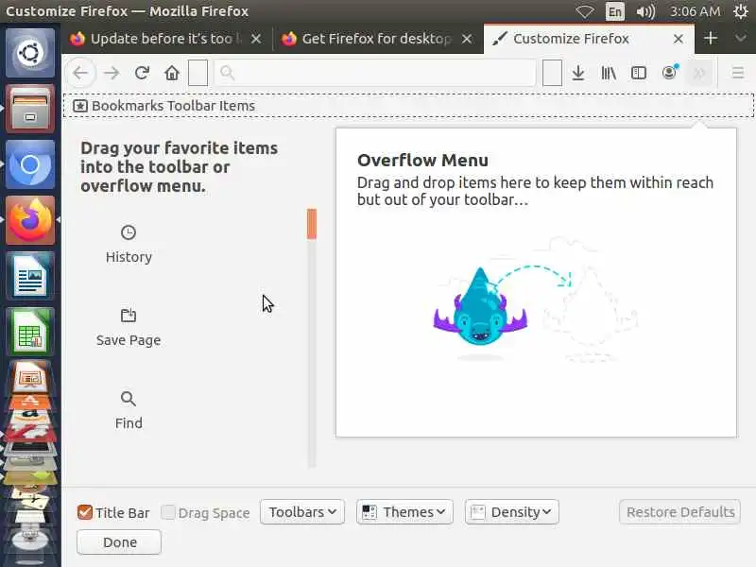Open a new tab with plus icon
Image resolution: width=756 pixels, height=567 pixels.
711,38
